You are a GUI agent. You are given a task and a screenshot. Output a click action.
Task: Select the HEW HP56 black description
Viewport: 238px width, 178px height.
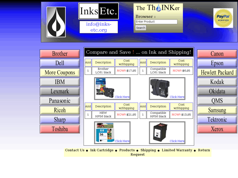point(103,115)
